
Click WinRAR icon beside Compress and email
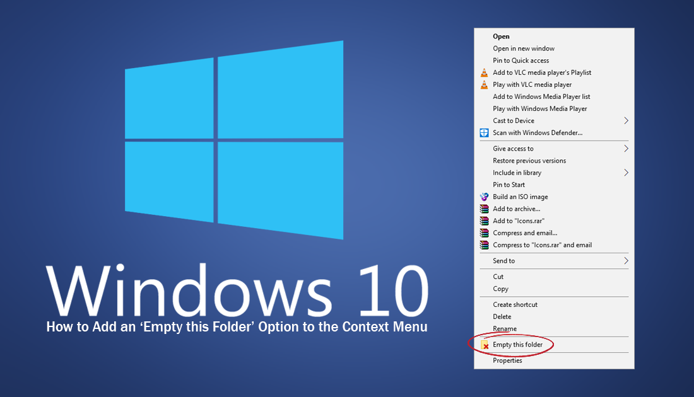tap(484, 233)
